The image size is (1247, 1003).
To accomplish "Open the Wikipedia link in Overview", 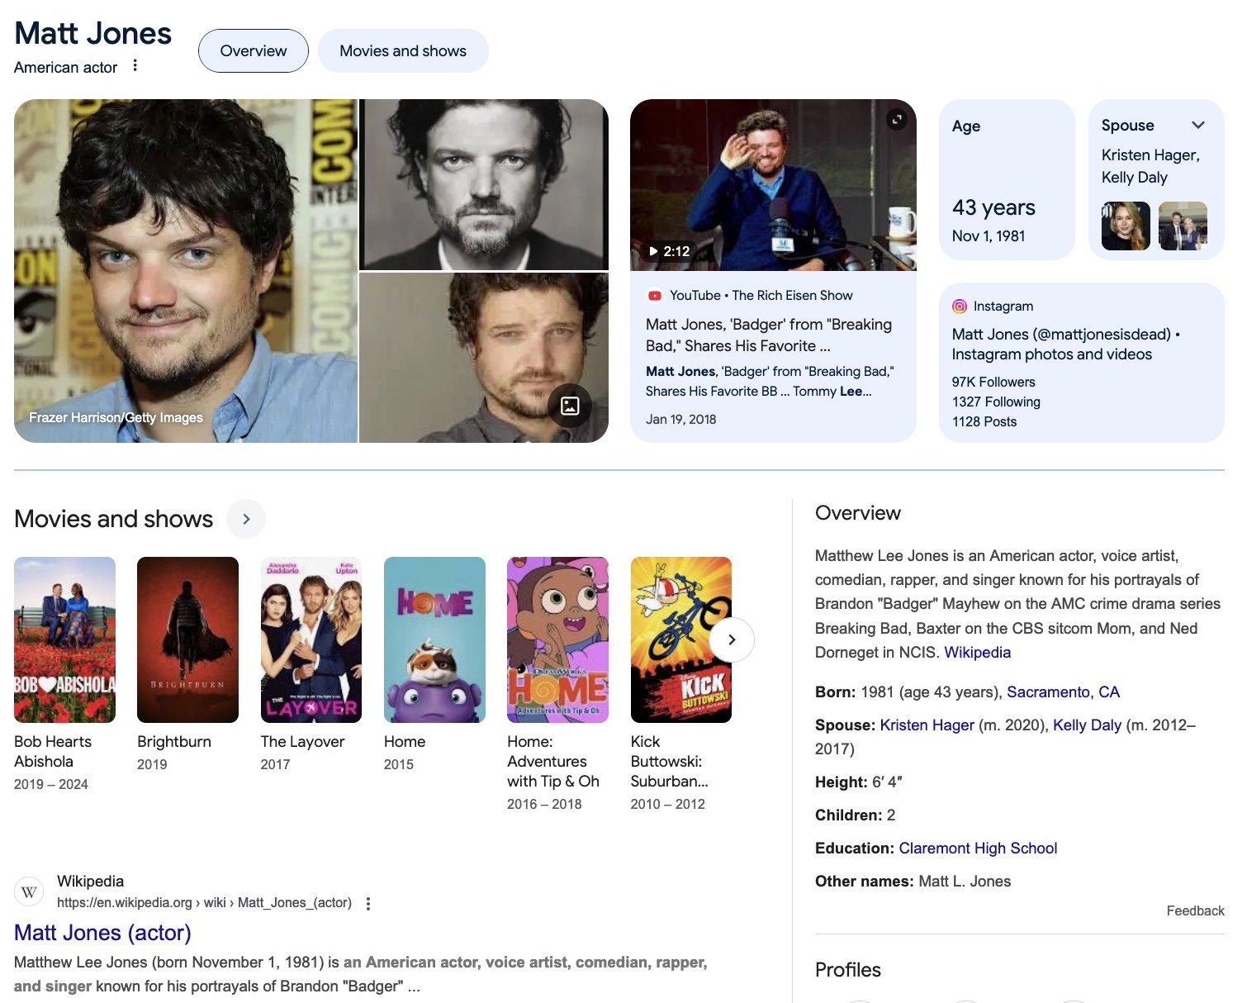I will [x=977, y=653].
